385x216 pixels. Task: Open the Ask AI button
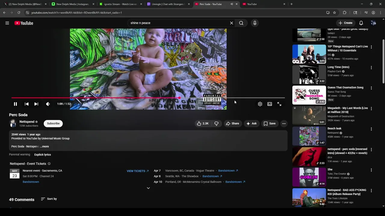click(251, 124)
